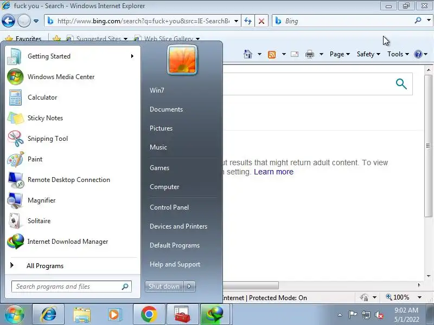
Task: Expand Getting Started submenu arrow
Action: 132,56
